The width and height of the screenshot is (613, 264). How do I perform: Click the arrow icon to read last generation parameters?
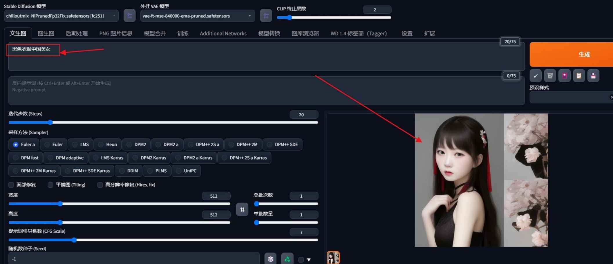(535, 76)
